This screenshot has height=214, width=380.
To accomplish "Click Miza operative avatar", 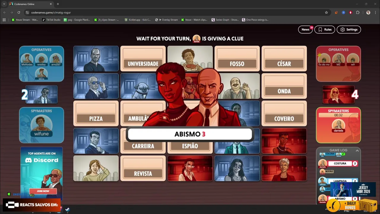I will click(42, 74).
